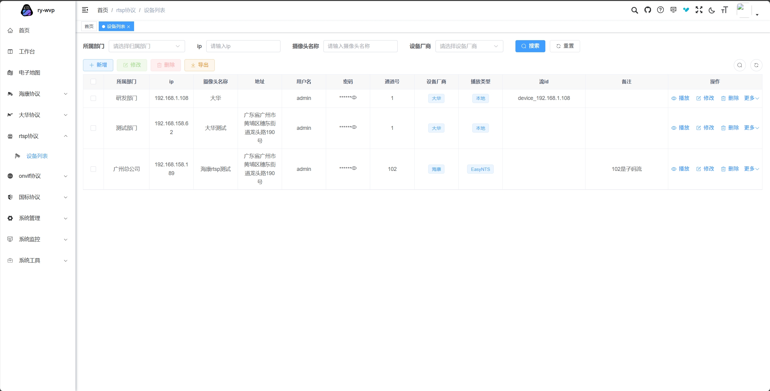Open the 设备厂商 dropdown
Screen dimensions: 770x391
point(469,46)
